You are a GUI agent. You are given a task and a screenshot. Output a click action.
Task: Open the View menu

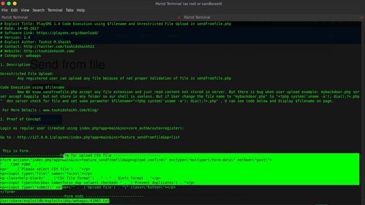25,10
